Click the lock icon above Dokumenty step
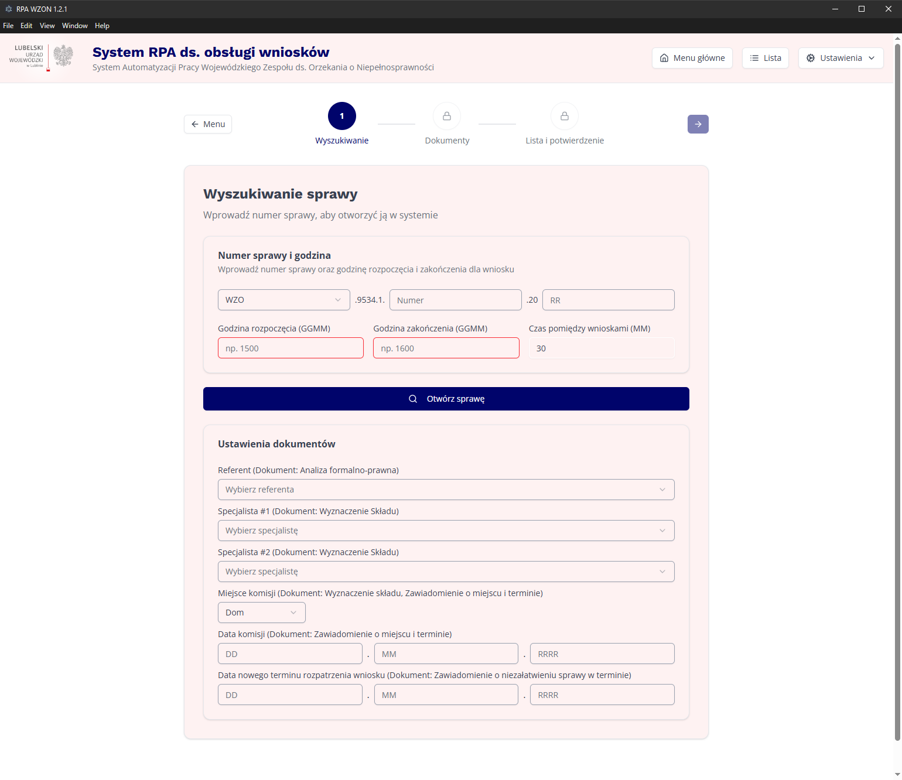The height and width of the screenshot is (780, 902). [x=447, y=116]
